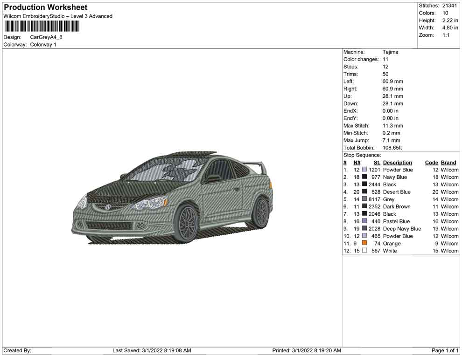Viewport: 462px width, 355px height.
Task: Select the Dark Brown color swatch
Action: click(364, 206)
